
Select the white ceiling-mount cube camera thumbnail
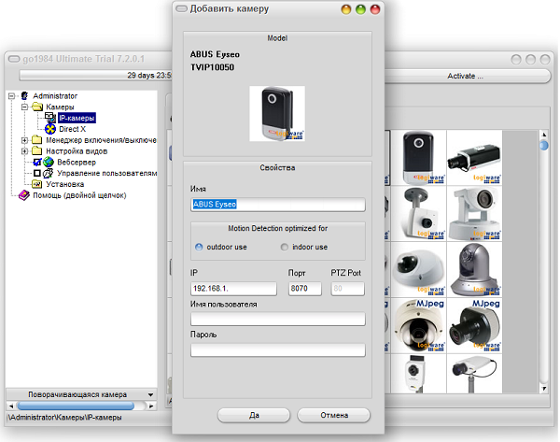tap(418, 213)
